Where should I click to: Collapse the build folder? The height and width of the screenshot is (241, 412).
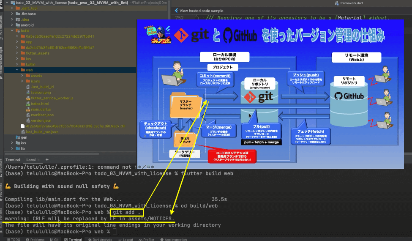point(12,30)
